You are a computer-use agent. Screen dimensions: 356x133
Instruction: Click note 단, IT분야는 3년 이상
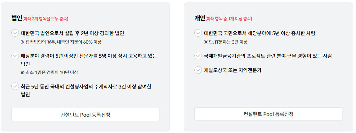coord(225,42)
